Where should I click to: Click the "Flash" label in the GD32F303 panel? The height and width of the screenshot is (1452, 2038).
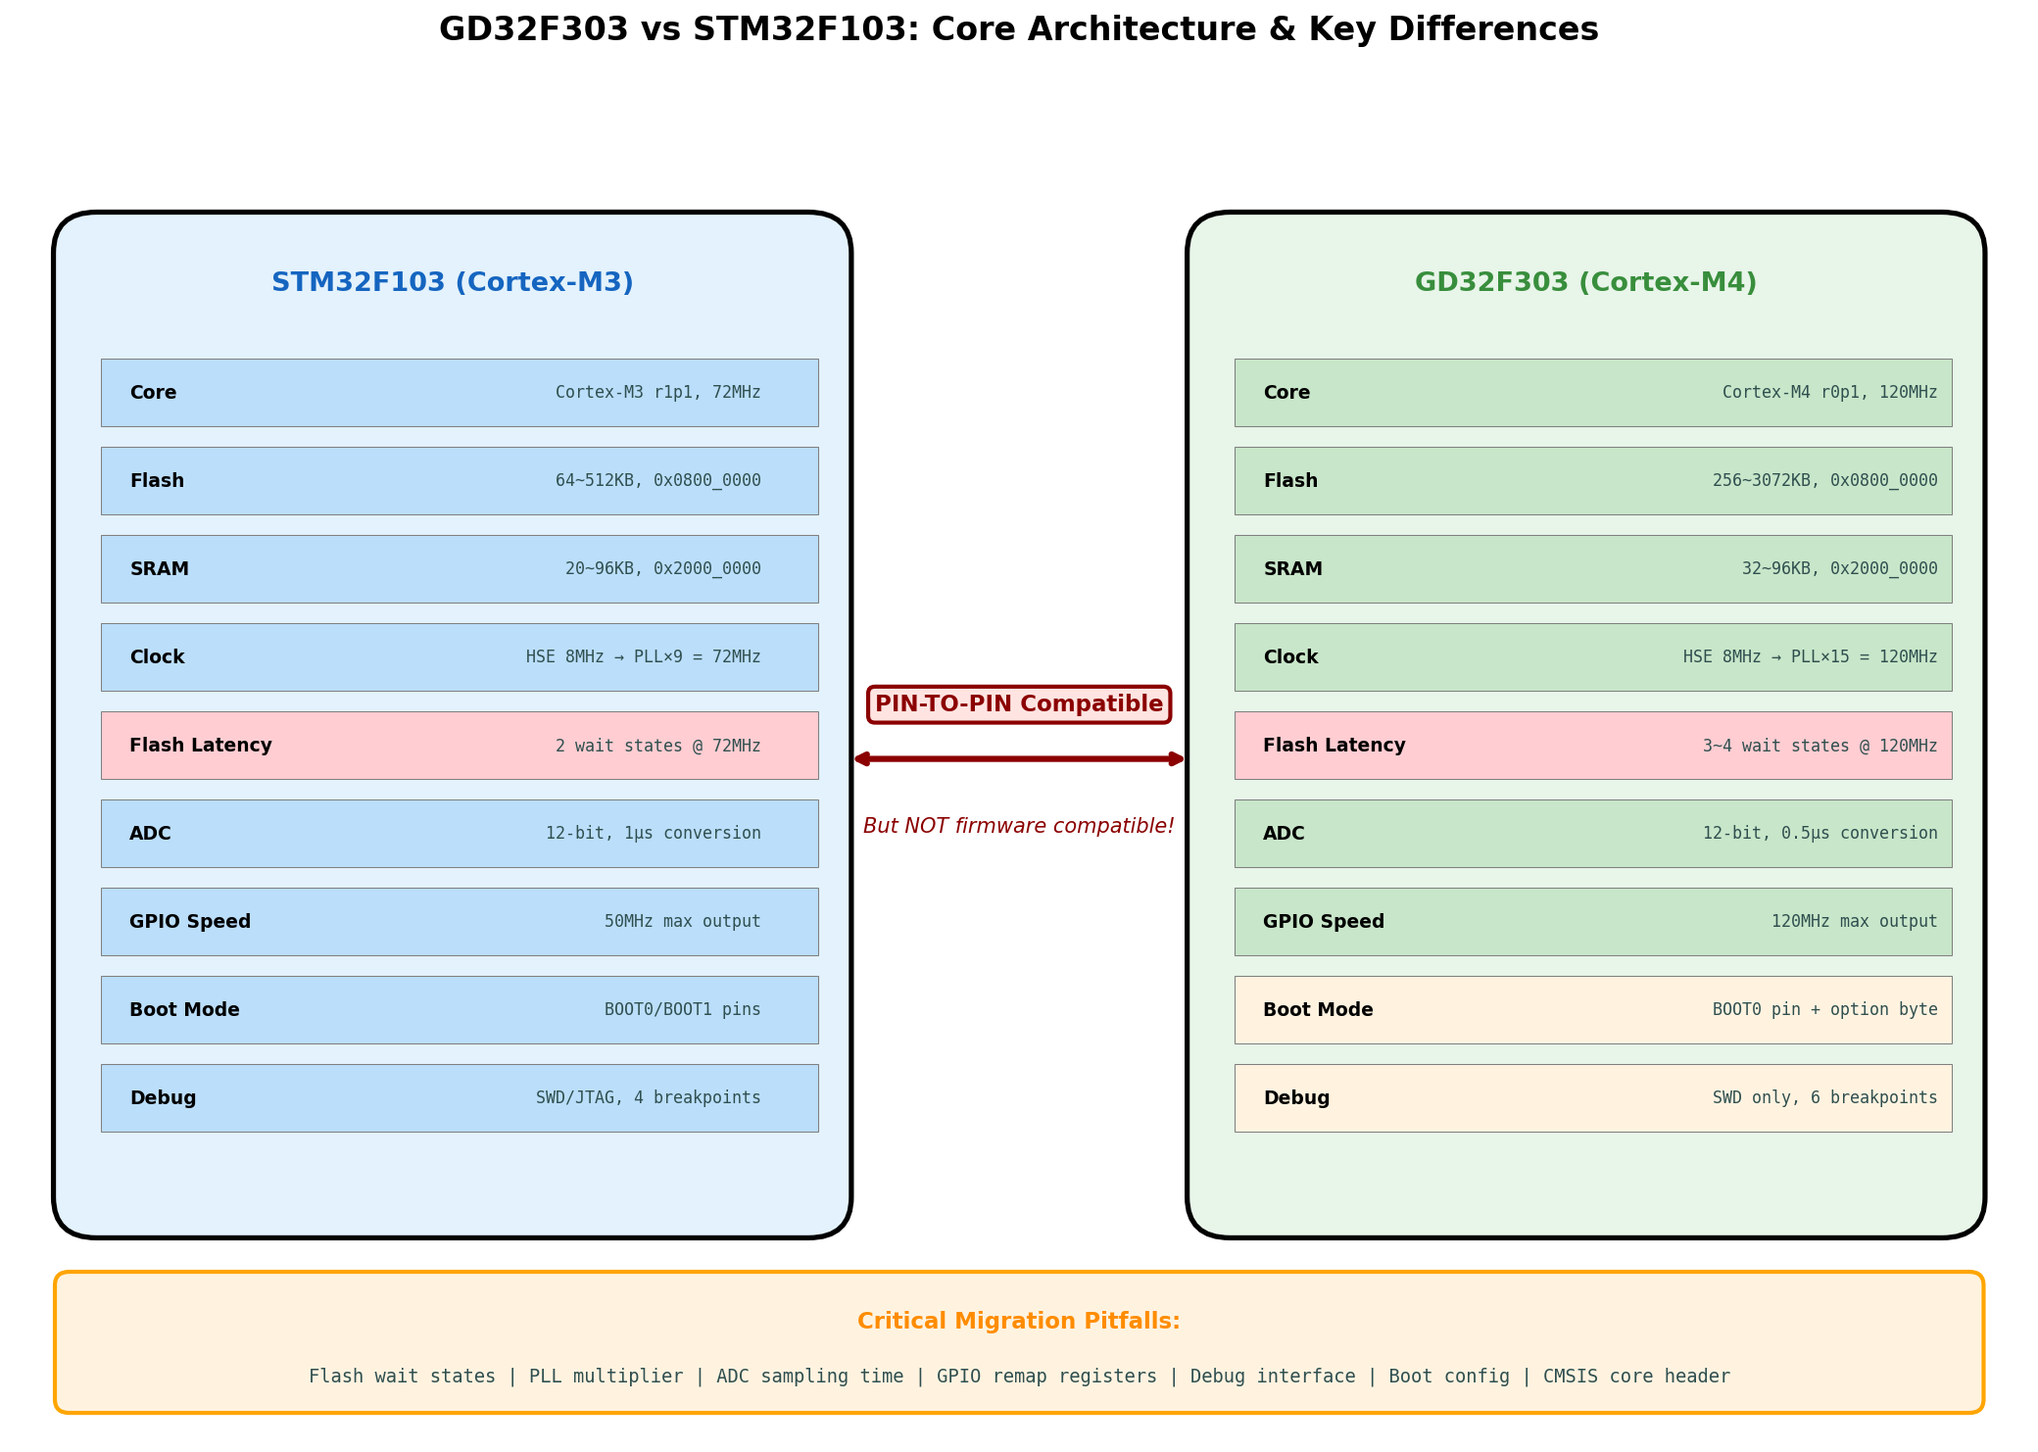[x=1290, y=481]
